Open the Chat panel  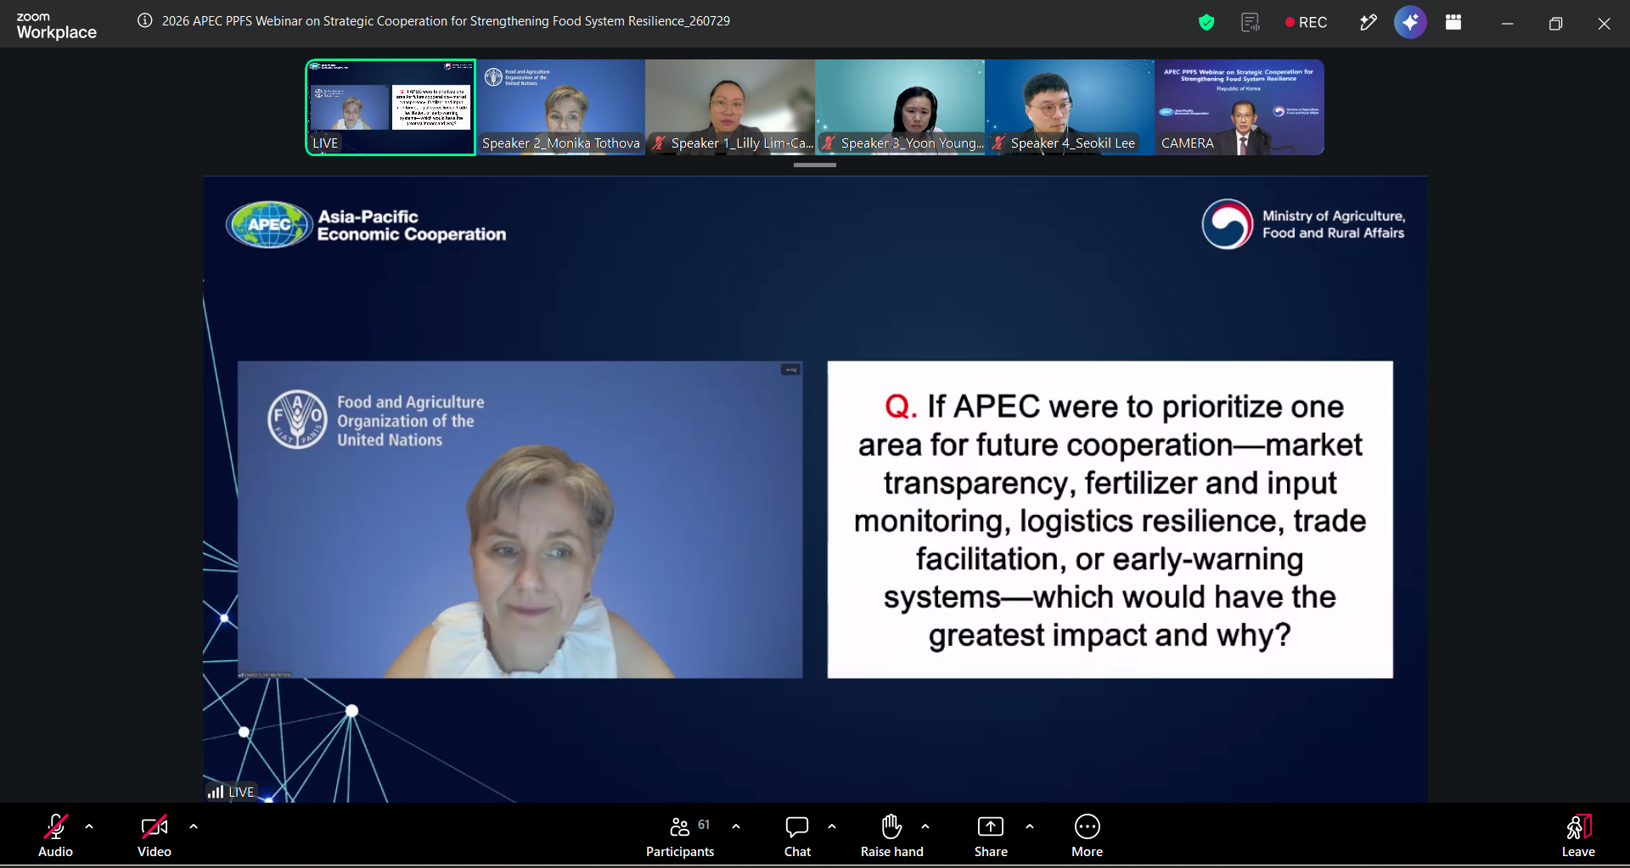coord(797,836)
